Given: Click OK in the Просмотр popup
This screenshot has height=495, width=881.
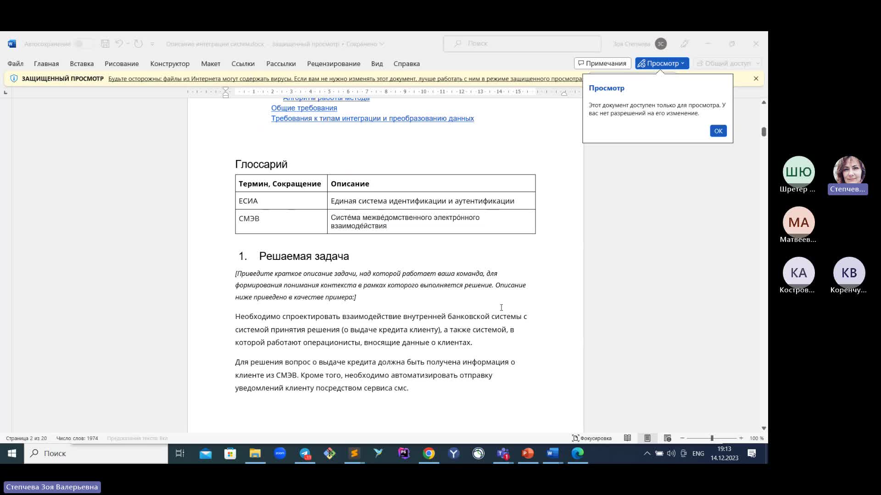Looking at the screenshot, I should point(718,131).
